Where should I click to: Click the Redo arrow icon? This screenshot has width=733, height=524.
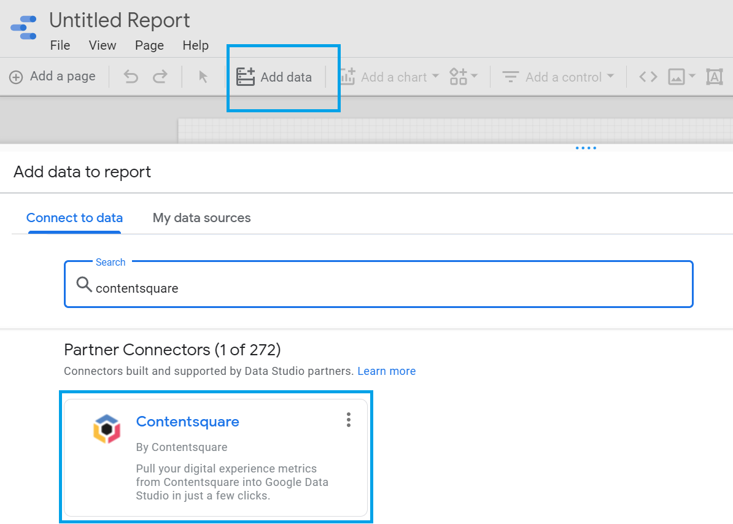click(160, 76)
